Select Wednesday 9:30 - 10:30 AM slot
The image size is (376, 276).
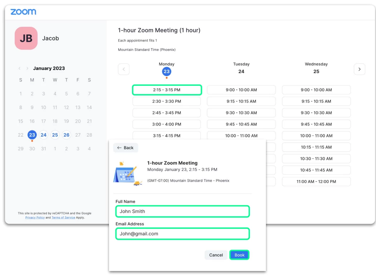click(316, 113)
